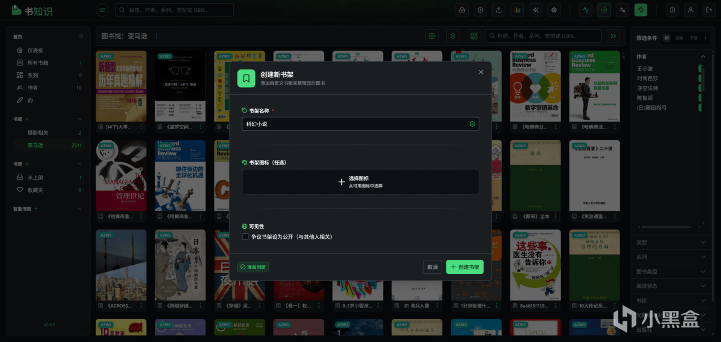Open the statistics bar chart icon

pyautogui.click(x=518, y=10)
